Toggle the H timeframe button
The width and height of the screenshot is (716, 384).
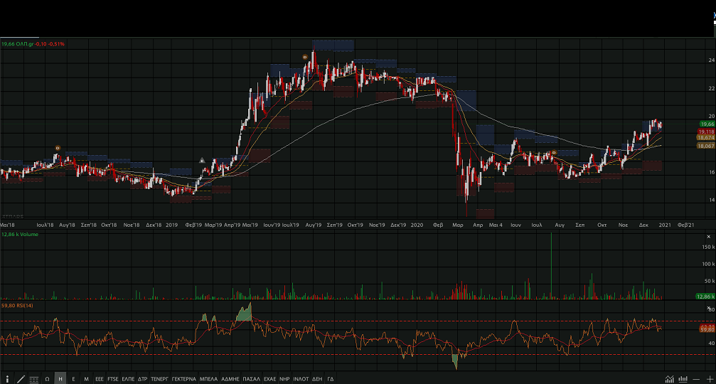pos(60,379)
